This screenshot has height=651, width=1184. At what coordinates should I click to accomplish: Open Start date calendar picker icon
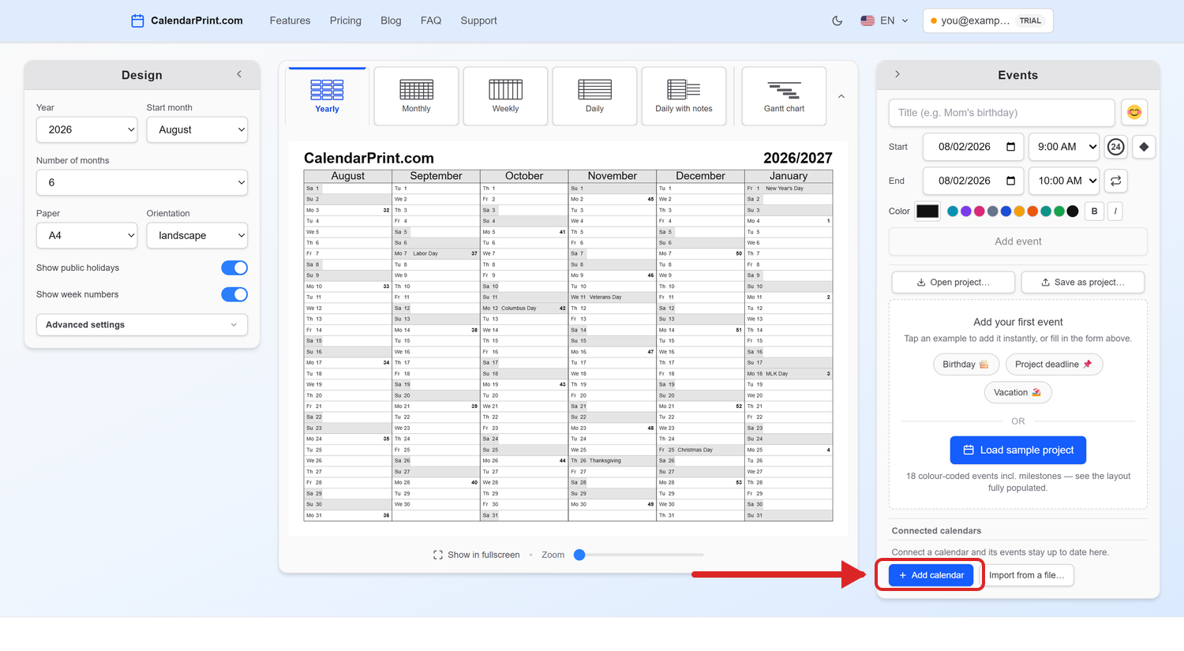point(1010,147)
